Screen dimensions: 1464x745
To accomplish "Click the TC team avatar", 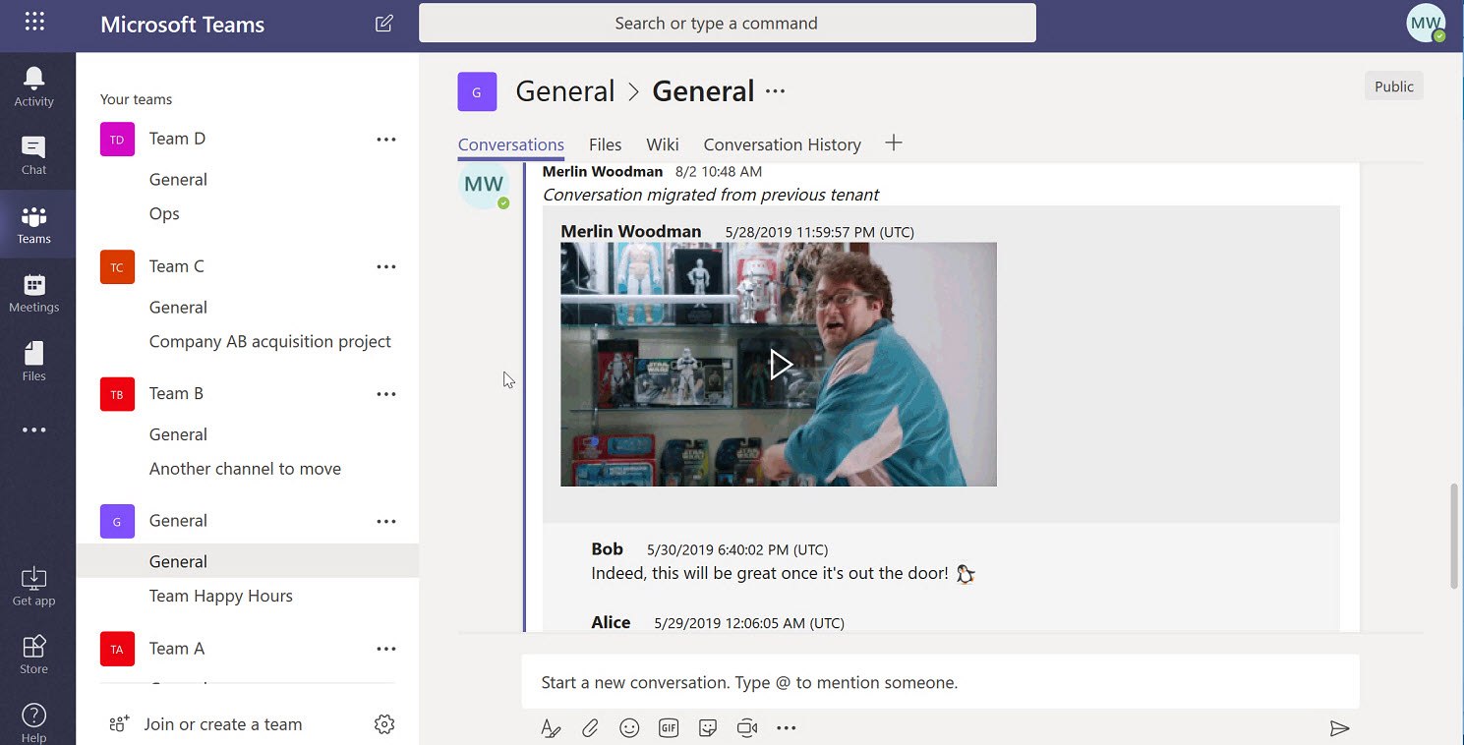I will coord(117,267).
